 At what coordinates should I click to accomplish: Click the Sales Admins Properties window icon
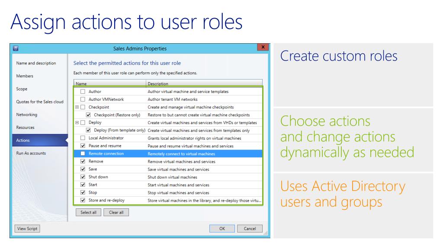[16, 48]
